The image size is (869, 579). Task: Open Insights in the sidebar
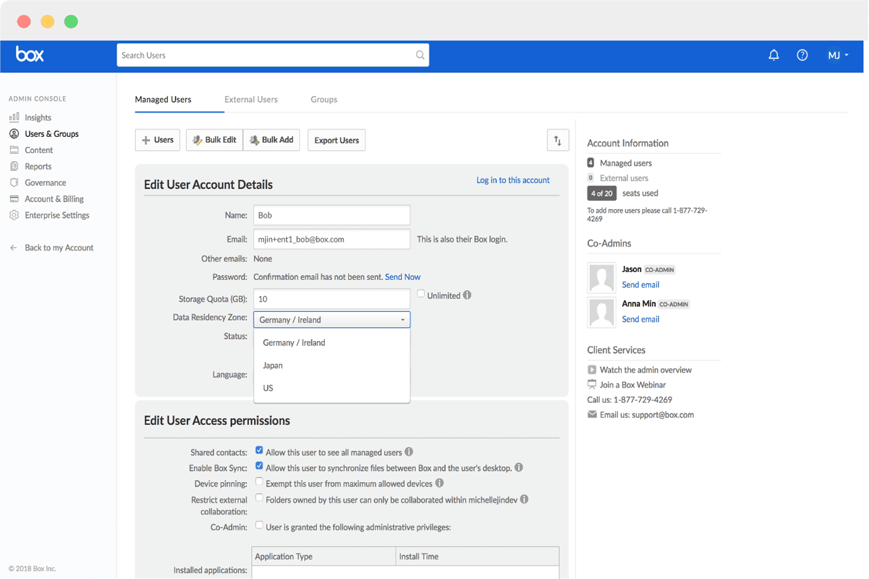click(38, 118)
